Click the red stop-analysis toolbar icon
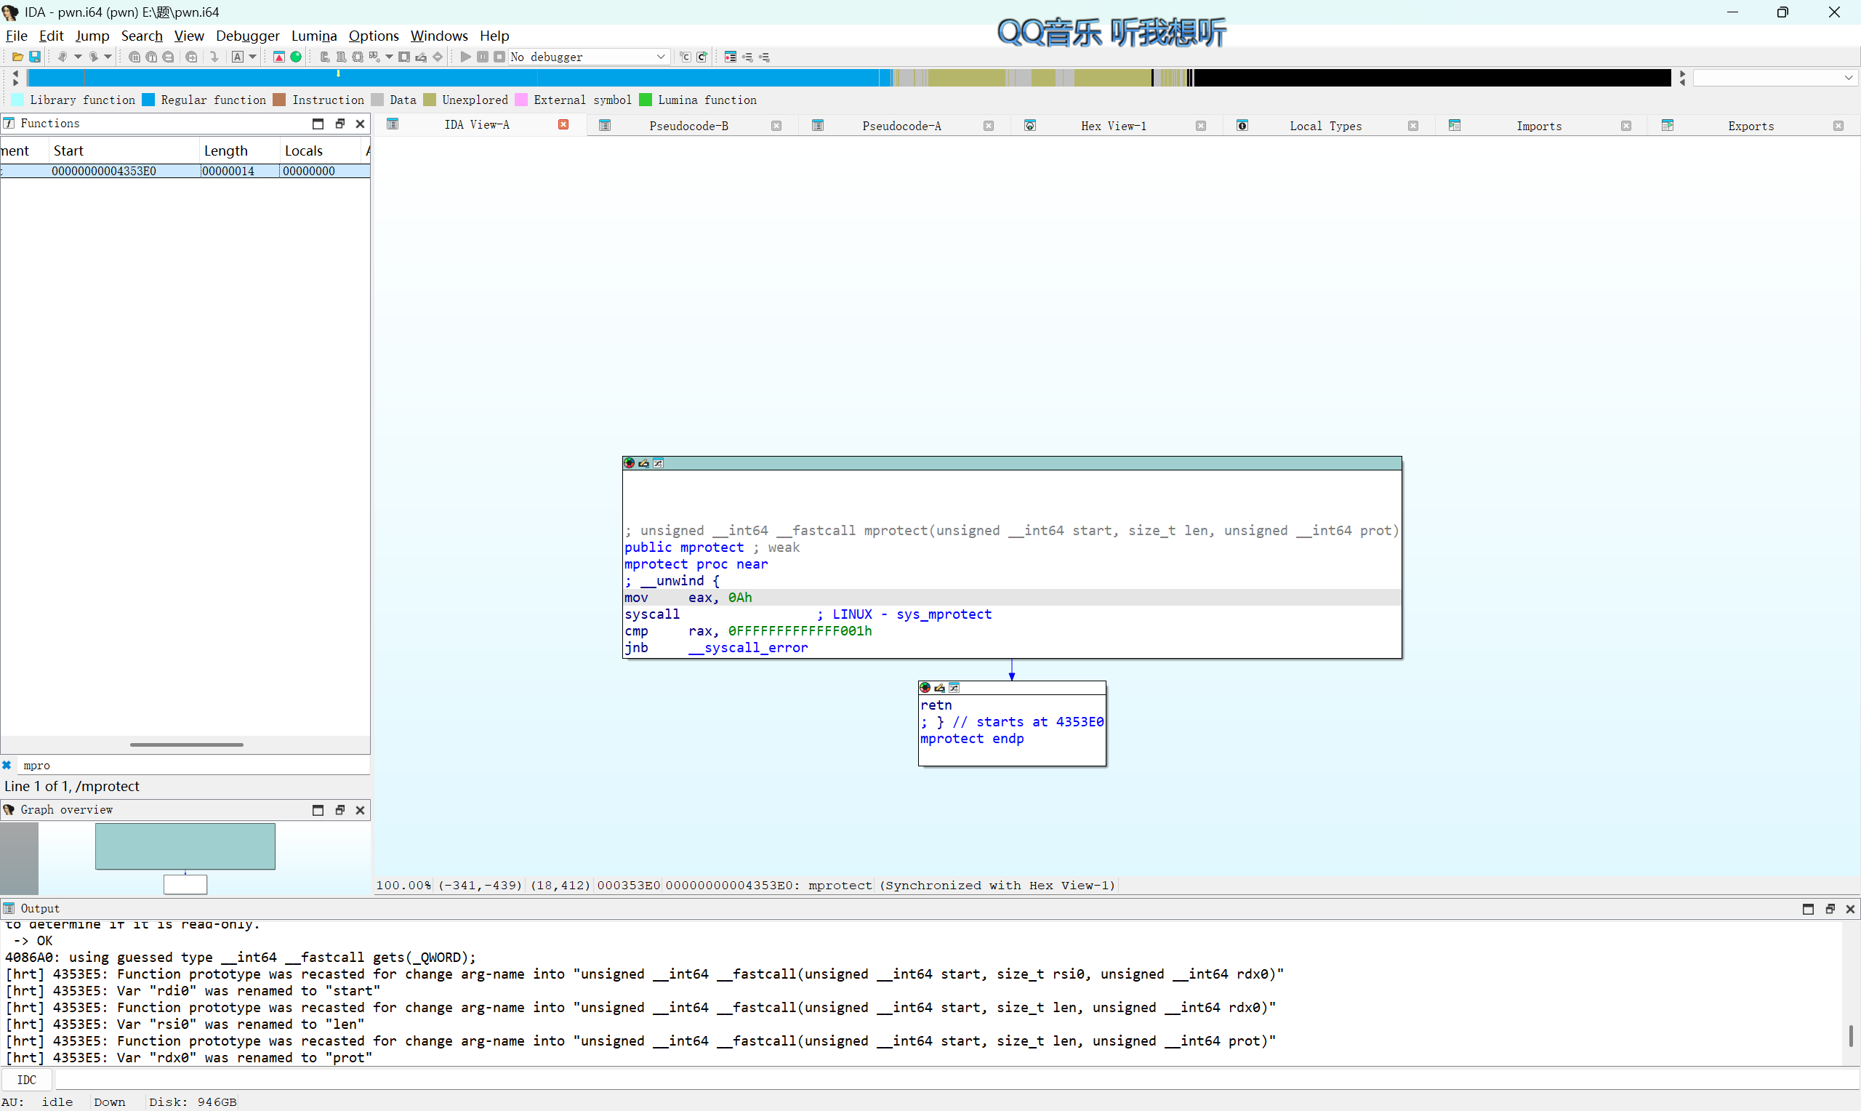The image size is (1861, 1111). coord(278,57)
